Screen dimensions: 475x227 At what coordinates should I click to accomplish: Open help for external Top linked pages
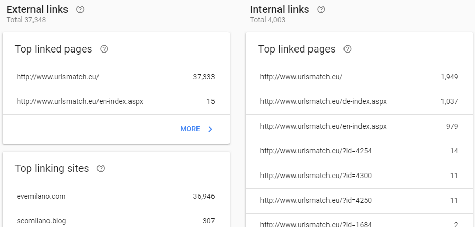click(104, 49)
